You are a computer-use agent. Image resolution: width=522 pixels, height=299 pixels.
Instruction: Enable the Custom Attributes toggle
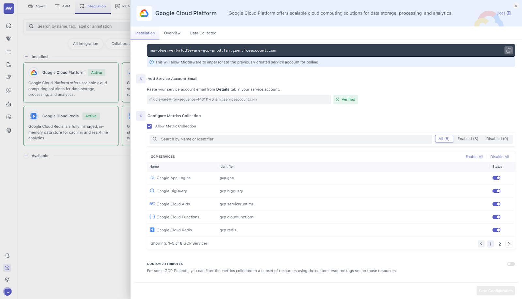[x=511, y=264]
